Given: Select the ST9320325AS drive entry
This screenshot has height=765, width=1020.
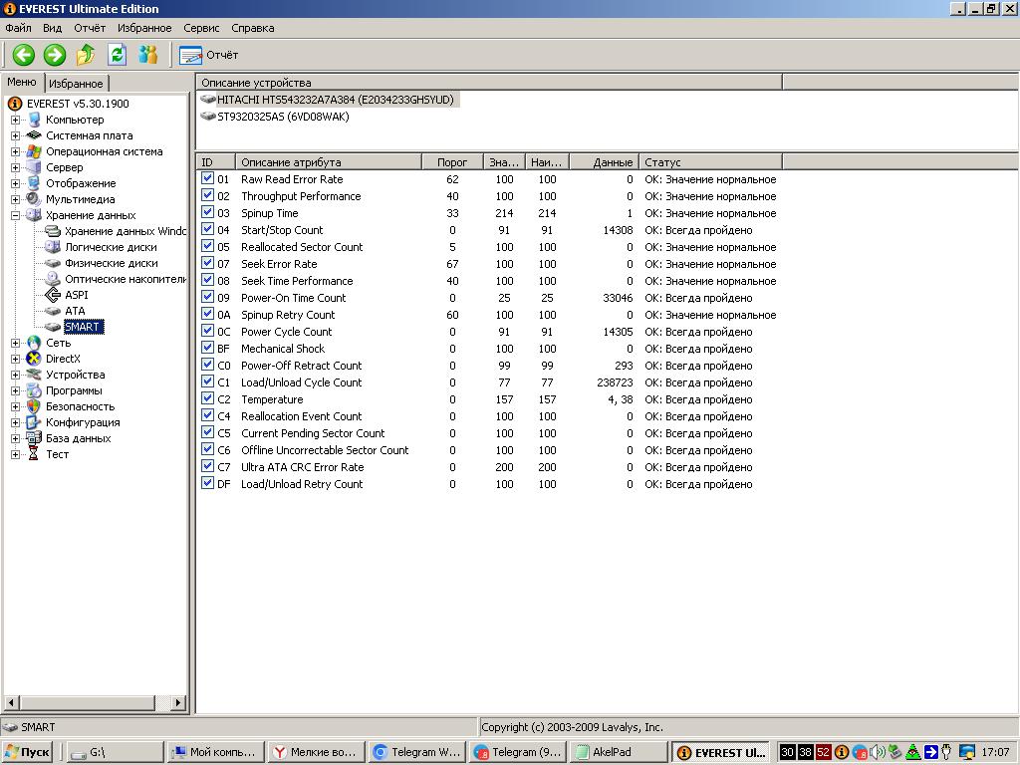Looking at the screenshot, I should [283, 117].
